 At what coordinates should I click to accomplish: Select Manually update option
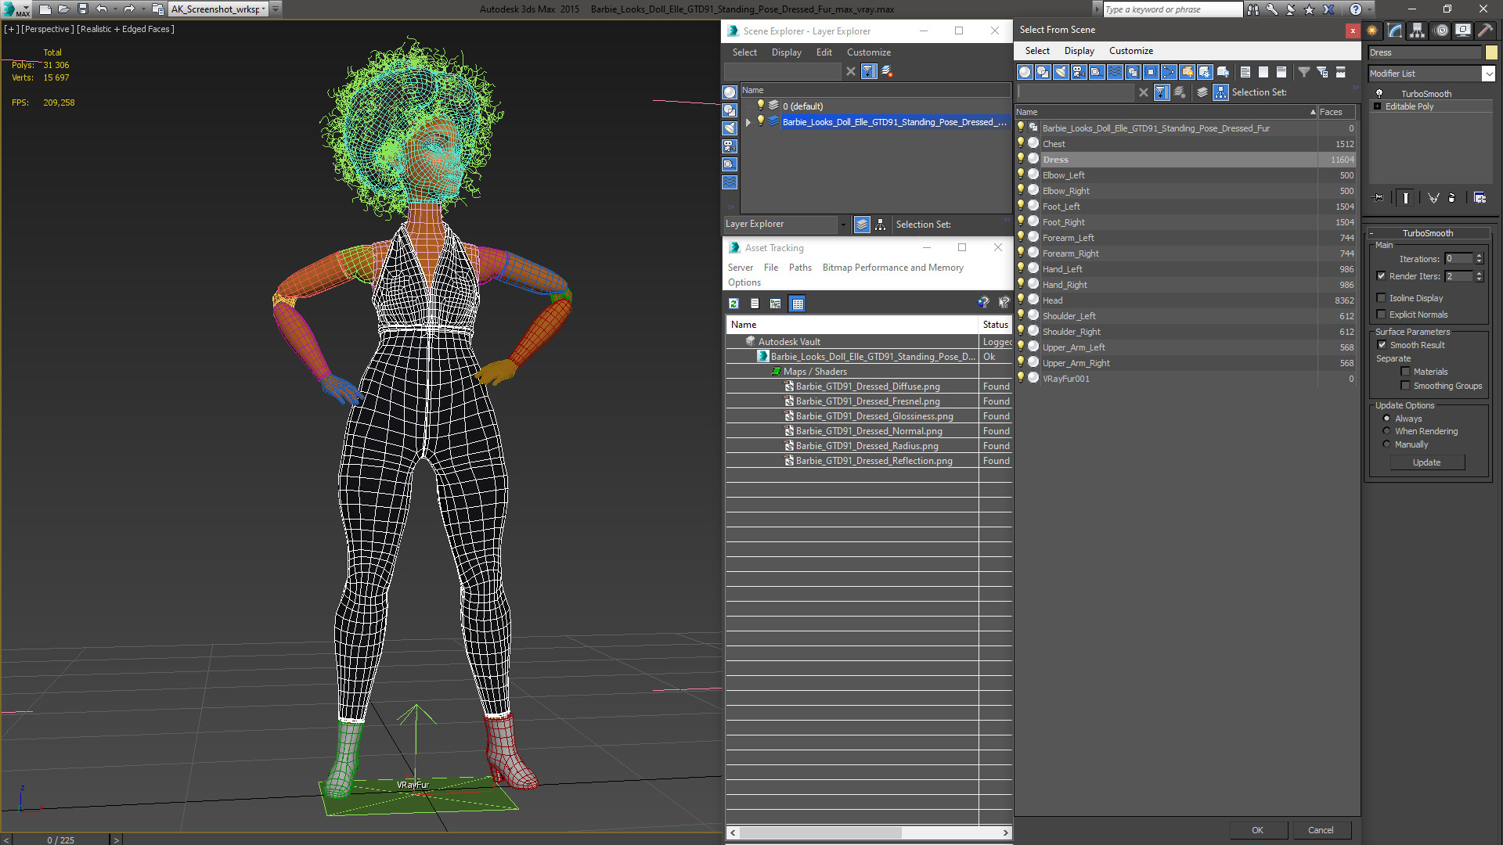(x=1386, y=444)
